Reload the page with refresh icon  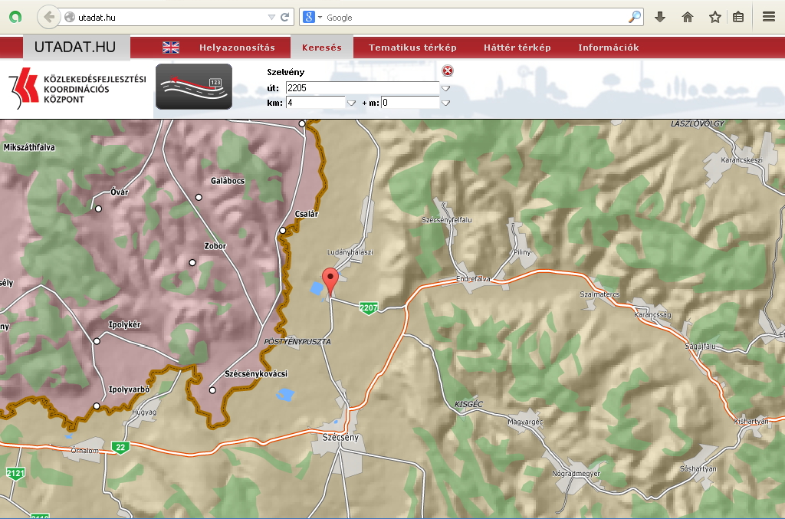click(285, 17)
